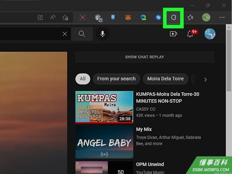Minimize the Edge browser window

192,5
